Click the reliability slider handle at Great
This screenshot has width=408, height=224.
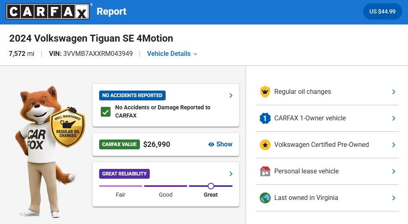(211, 186)
